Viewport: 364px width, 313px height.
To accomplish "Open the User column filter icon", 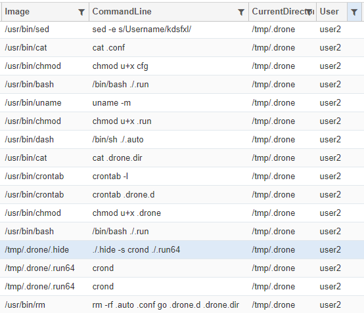I will (x=354, y=12).
